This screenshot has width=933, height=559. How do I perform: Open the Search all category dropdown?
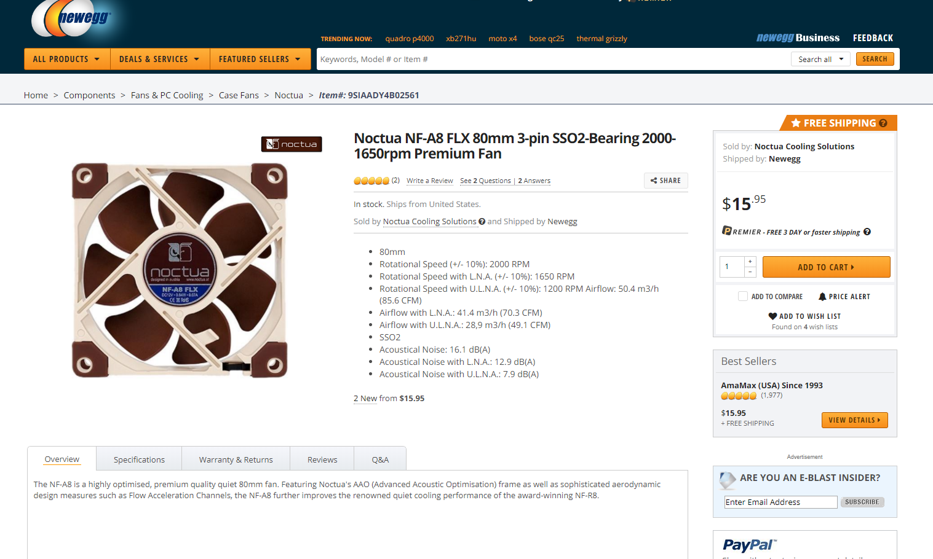(x=820, y=59)
